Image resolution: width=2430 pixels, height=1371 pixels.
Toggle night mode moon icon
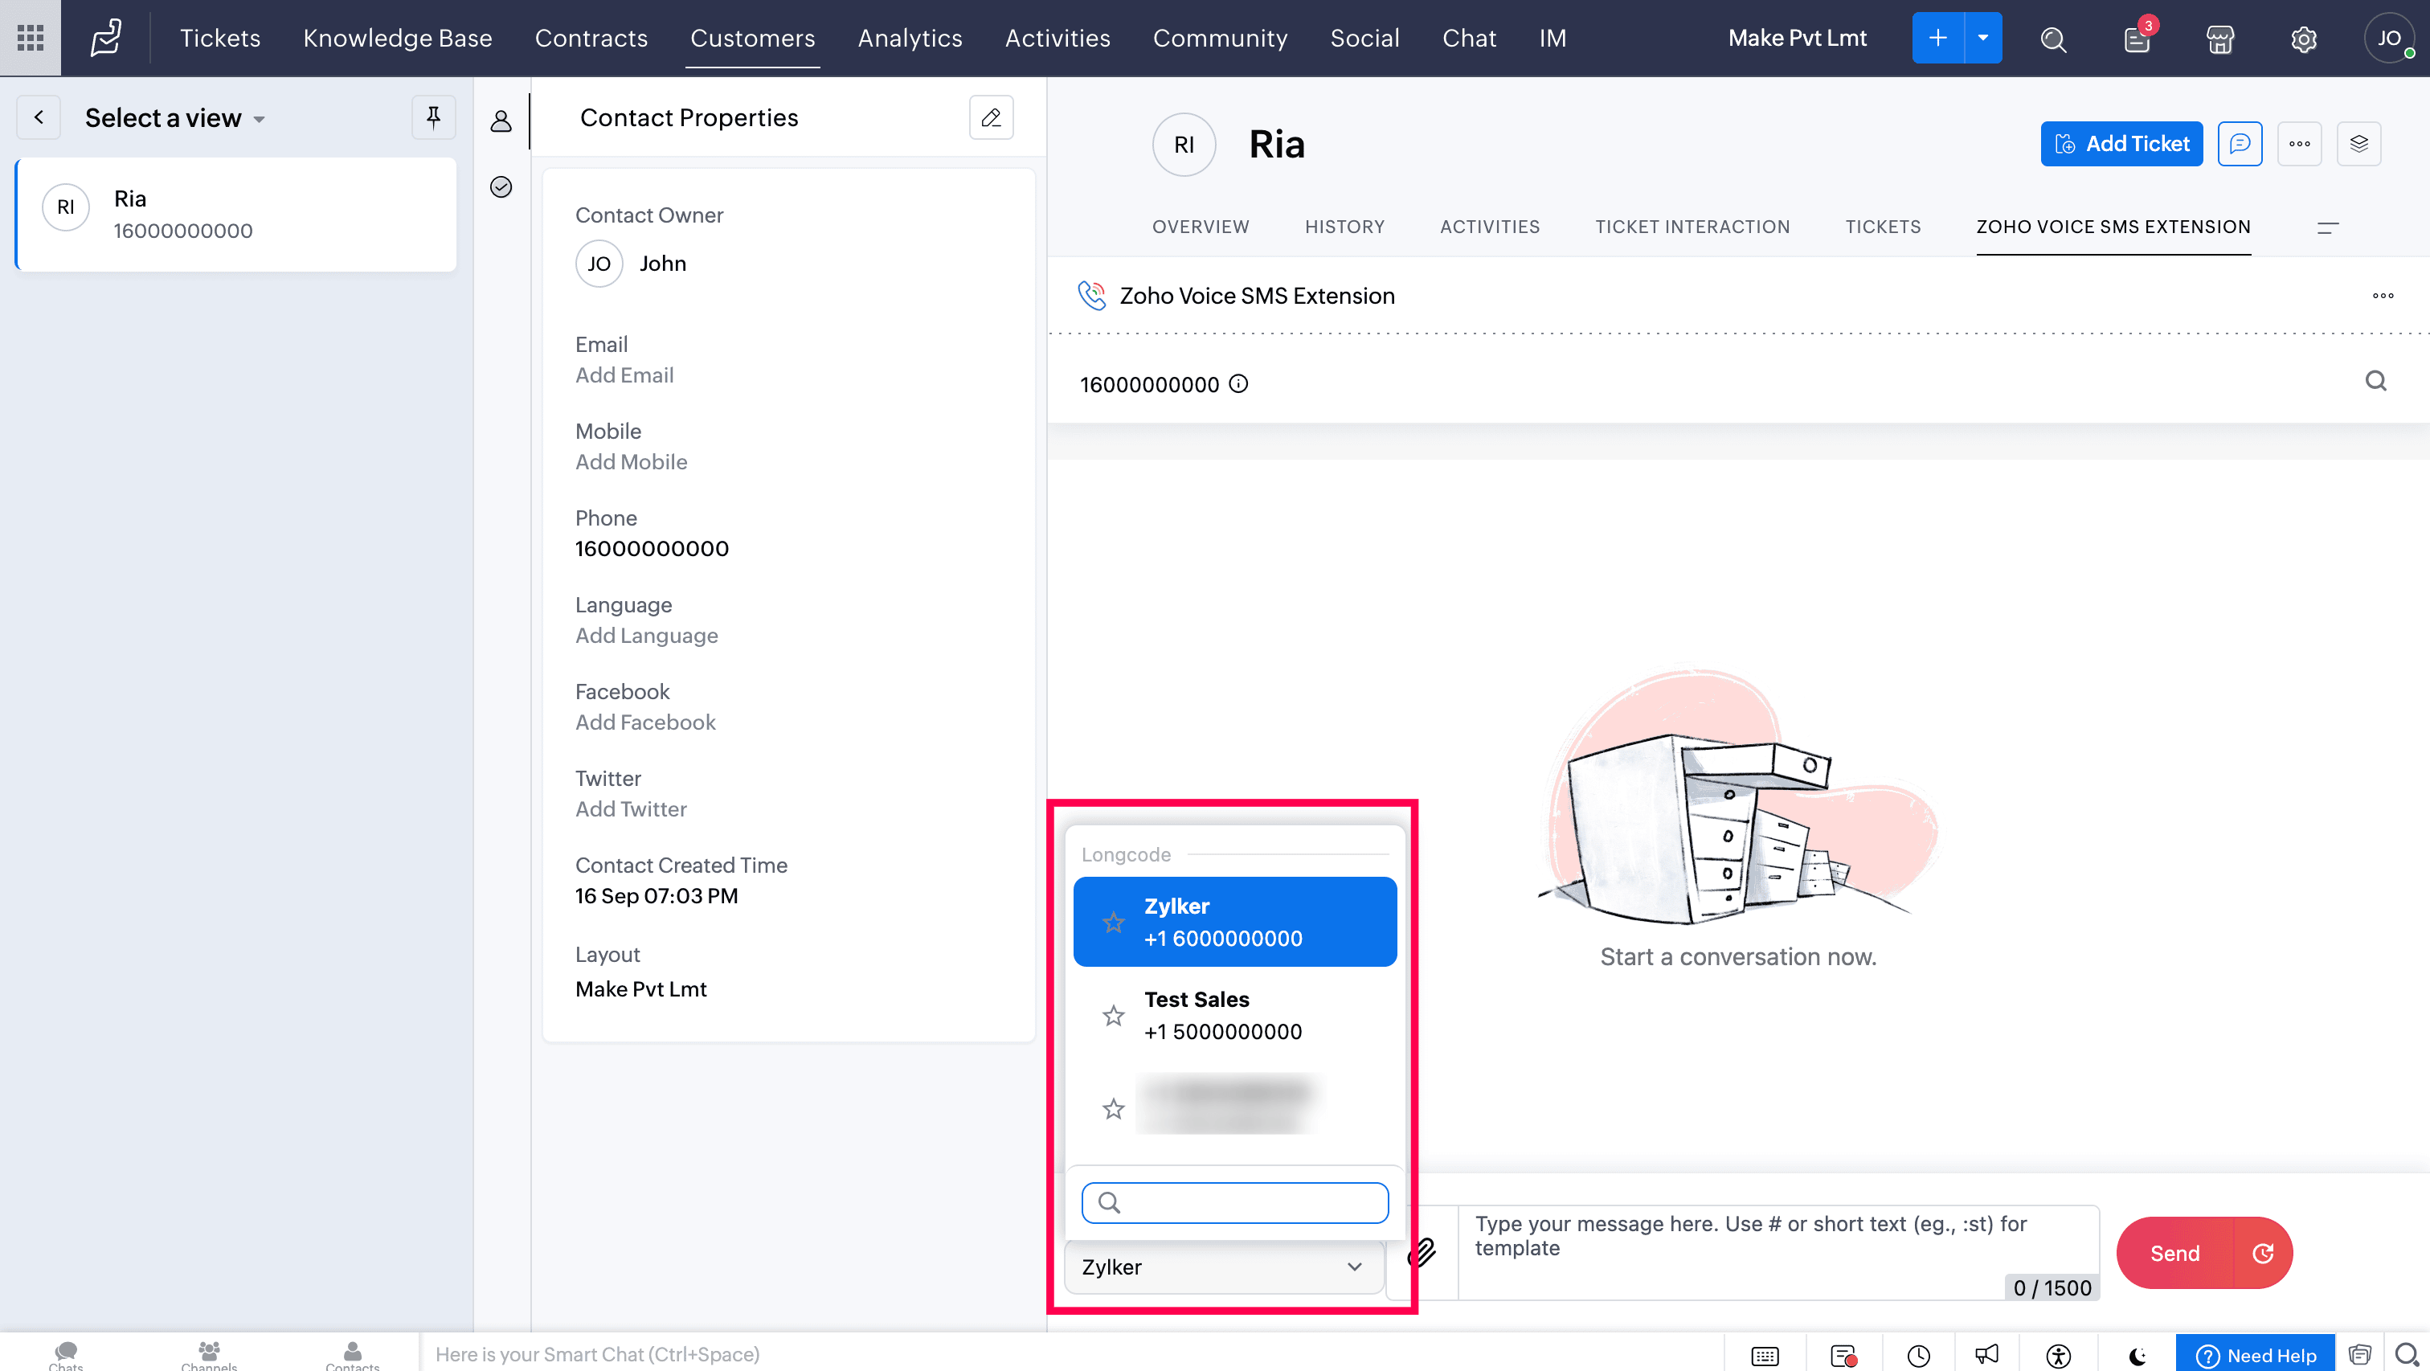pos(2137,1355)
